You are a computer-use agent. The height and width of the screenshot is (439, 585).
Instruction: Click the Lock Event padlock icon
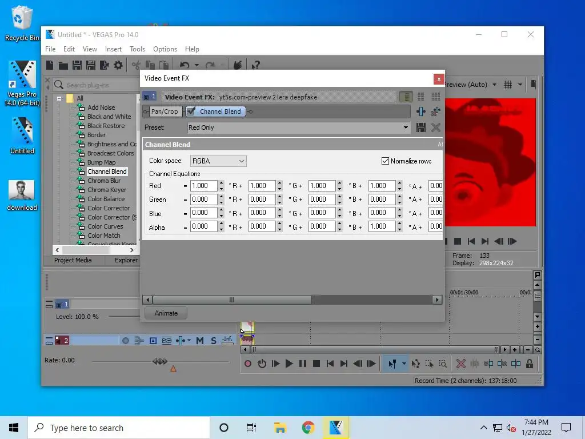pos(530,364)
